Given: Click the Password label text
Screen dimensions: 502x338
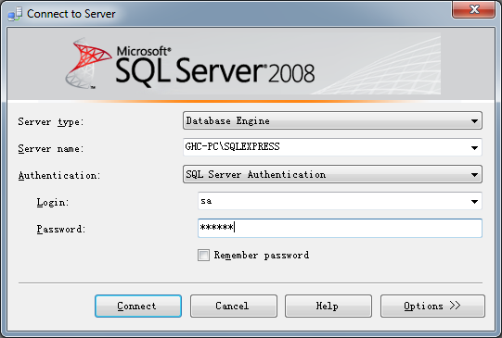Looking at the screenshot, I should (61, 229).
